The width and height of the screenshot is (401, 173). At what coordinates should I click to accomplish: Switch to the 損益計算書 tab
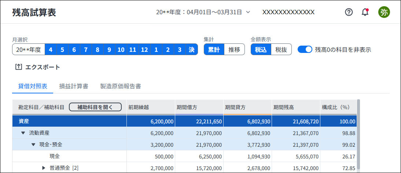(73, 86)
